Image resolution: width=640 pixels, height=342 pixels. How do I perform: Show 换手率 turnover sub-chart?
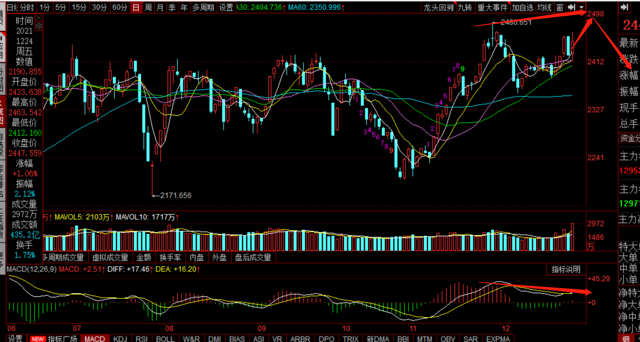click(170, 258)
